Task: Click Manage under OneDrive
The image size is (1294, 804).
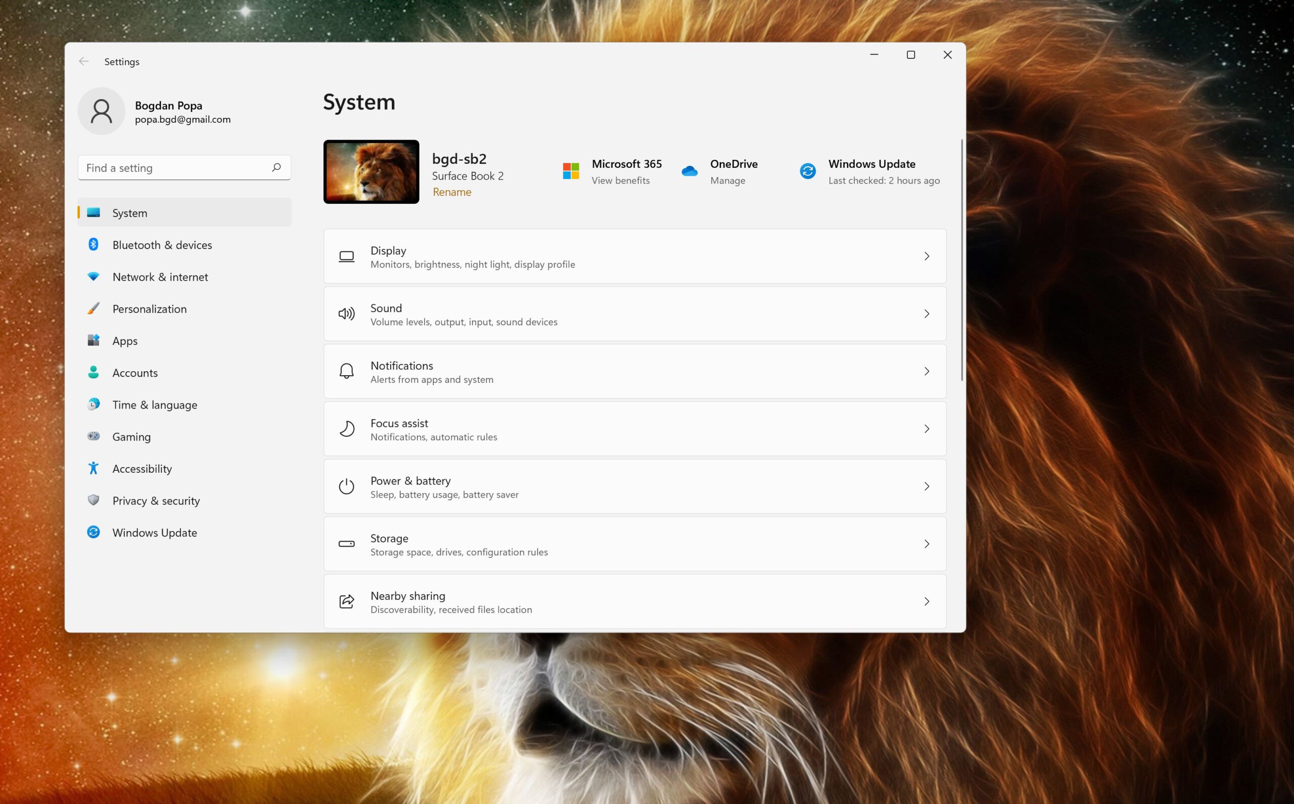Action: [x=727, y=180]
